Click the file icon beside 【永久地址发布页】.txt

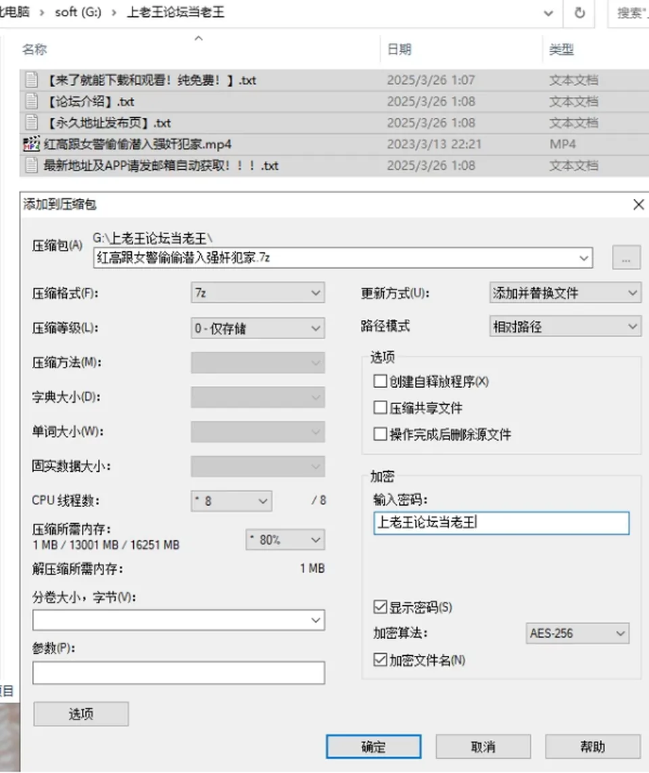click(x=32, y=123)
